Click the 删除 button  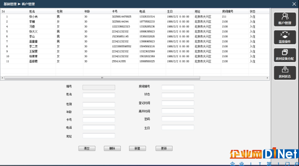tap(112, 148)
